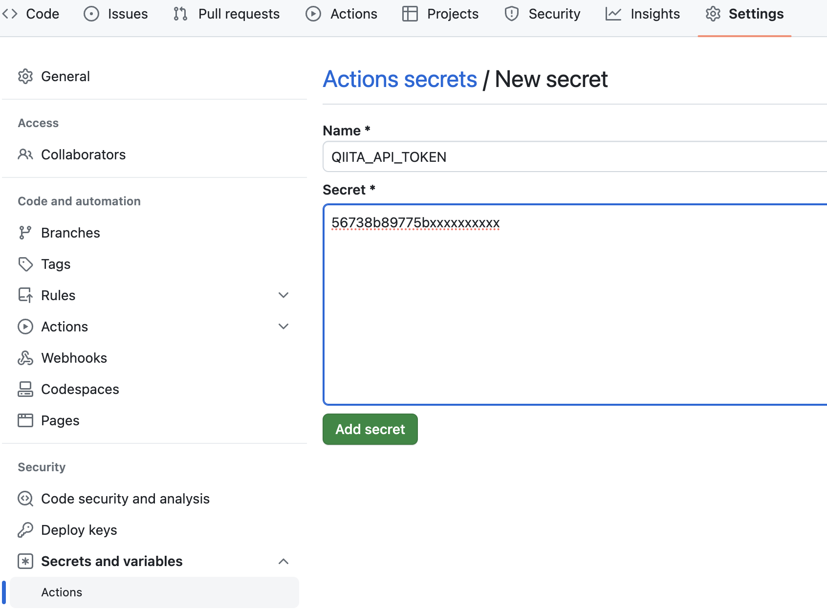This screenshot has height=612, width=827.
Task: Follow the Actions secrets breadcrumb link
Action: pos(400,79)
